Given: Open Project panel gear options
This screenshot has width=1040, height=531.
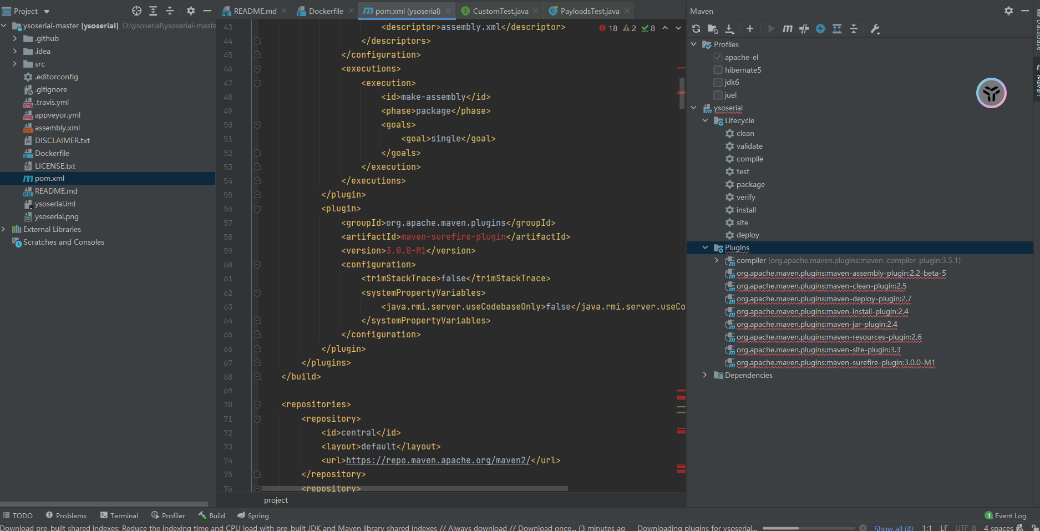Looking at the screenshot, I should click(191, 11).
